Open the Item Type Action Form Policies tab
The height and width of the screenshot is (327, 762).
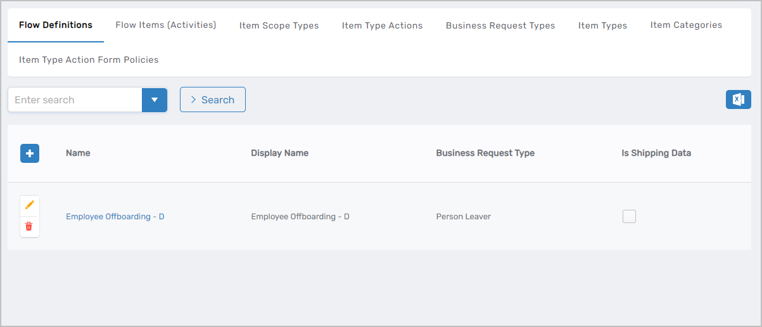pos(89,60)
